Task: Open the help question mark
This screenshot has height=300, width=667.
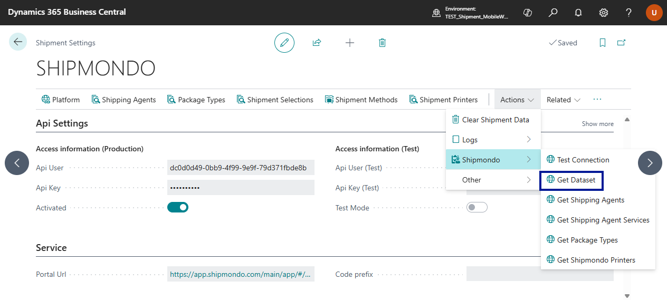Action: coord(629,13)
